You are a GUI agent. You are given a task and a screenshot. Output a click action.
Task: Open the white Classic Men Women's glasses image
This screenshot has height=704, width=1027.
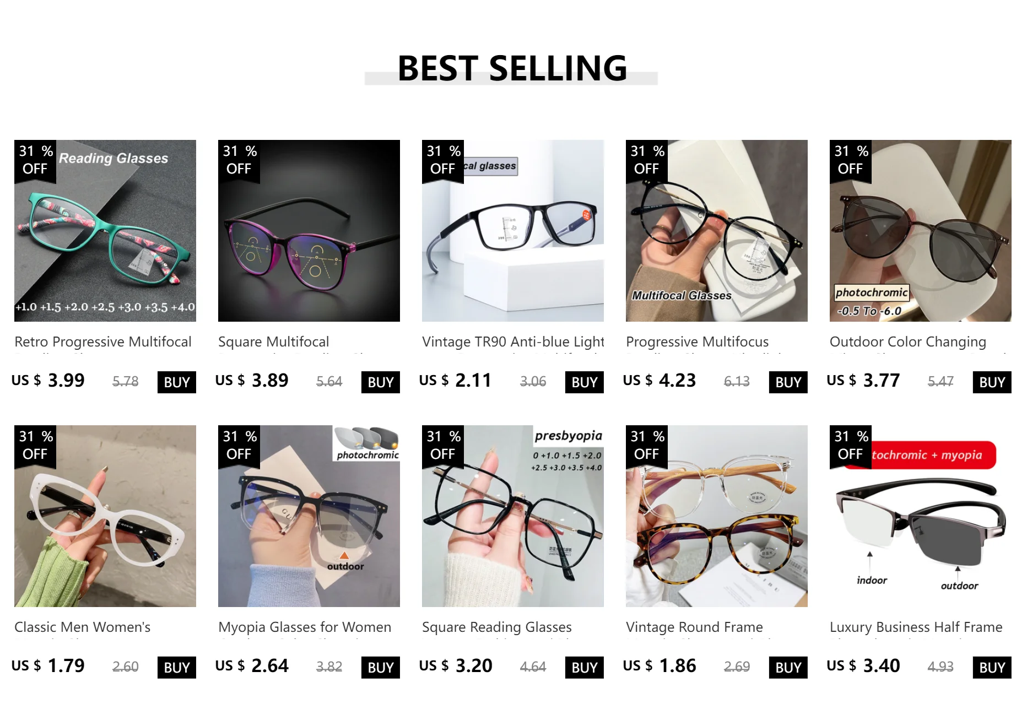[x=105, y=516]
